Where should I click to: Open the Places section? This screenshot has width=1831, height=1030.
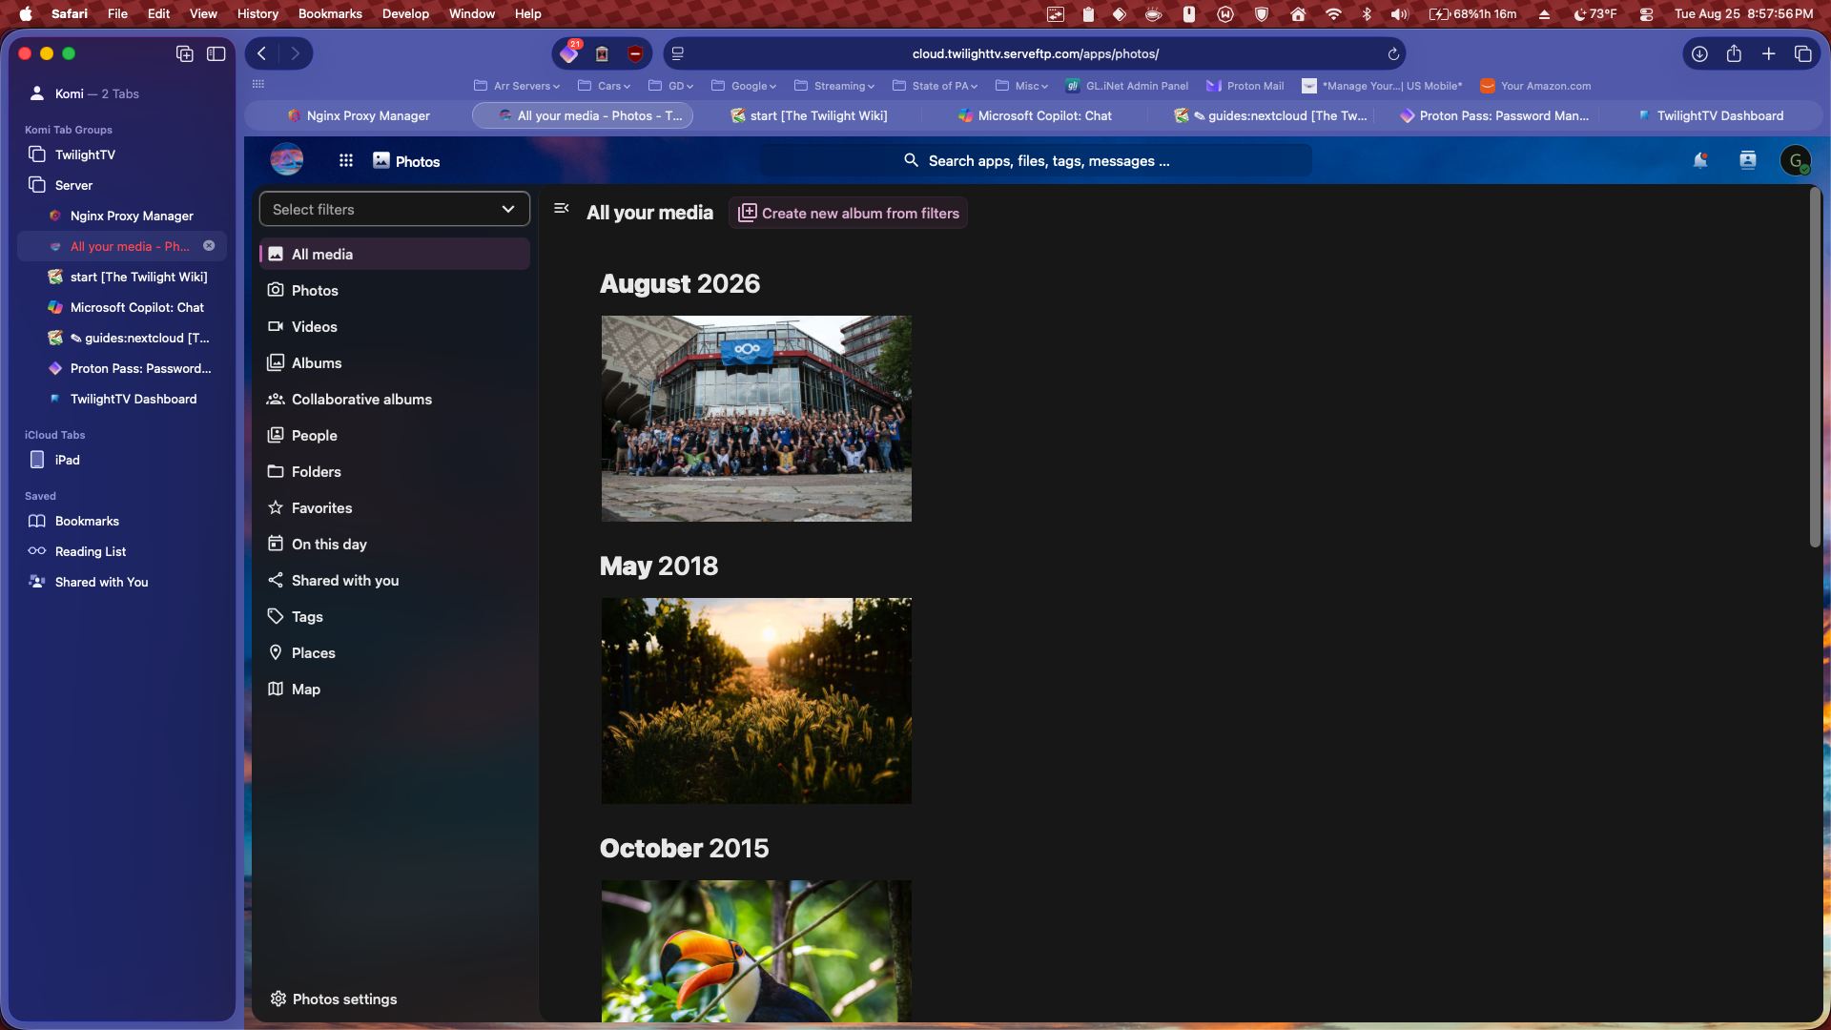[395, 653]
